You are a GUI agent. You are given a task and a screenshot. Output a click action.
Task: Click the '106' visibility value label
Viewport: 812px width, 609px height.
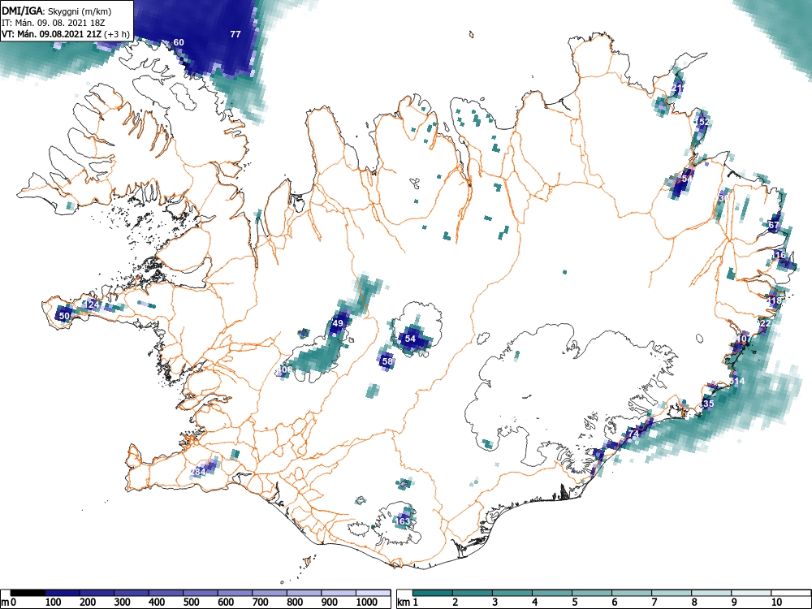(x=285, y=369)
